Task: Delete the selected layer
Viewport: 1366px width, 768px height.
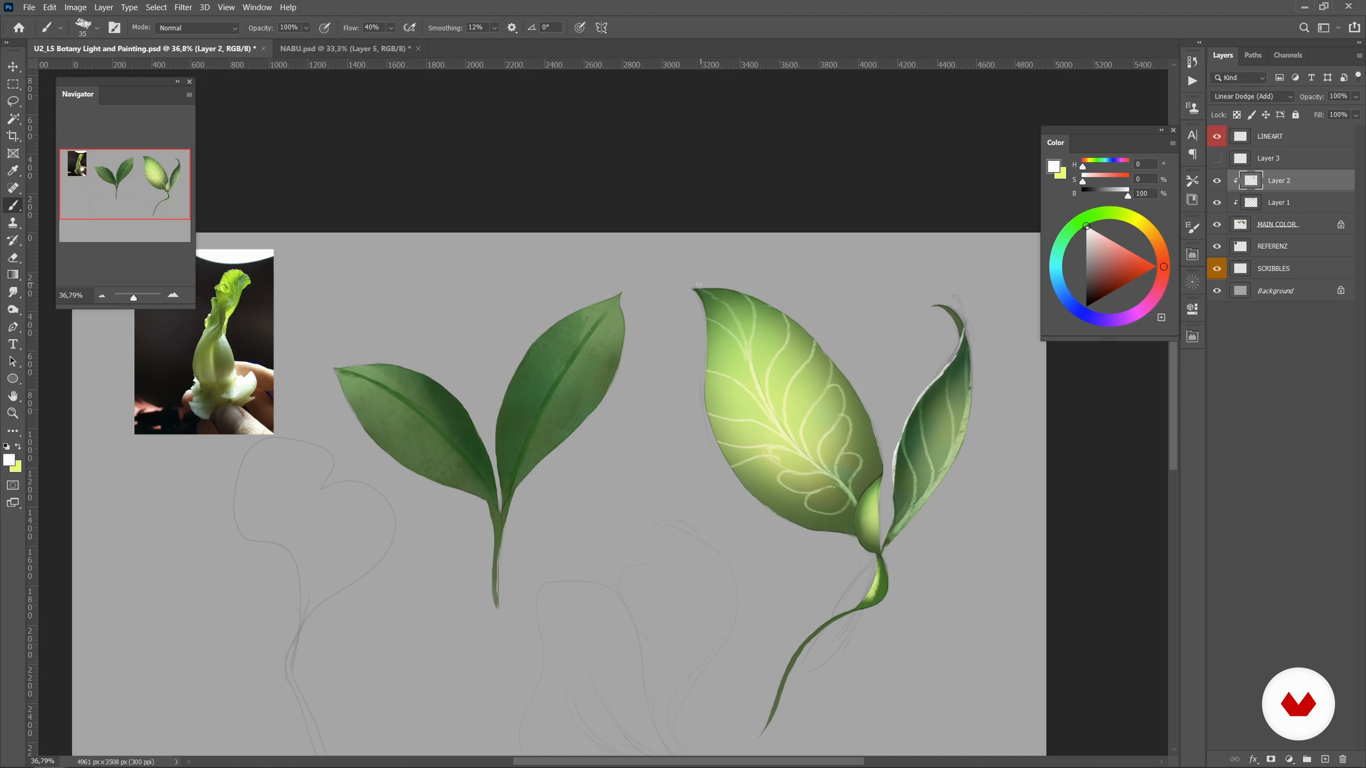Action: tap(1343, 759)
